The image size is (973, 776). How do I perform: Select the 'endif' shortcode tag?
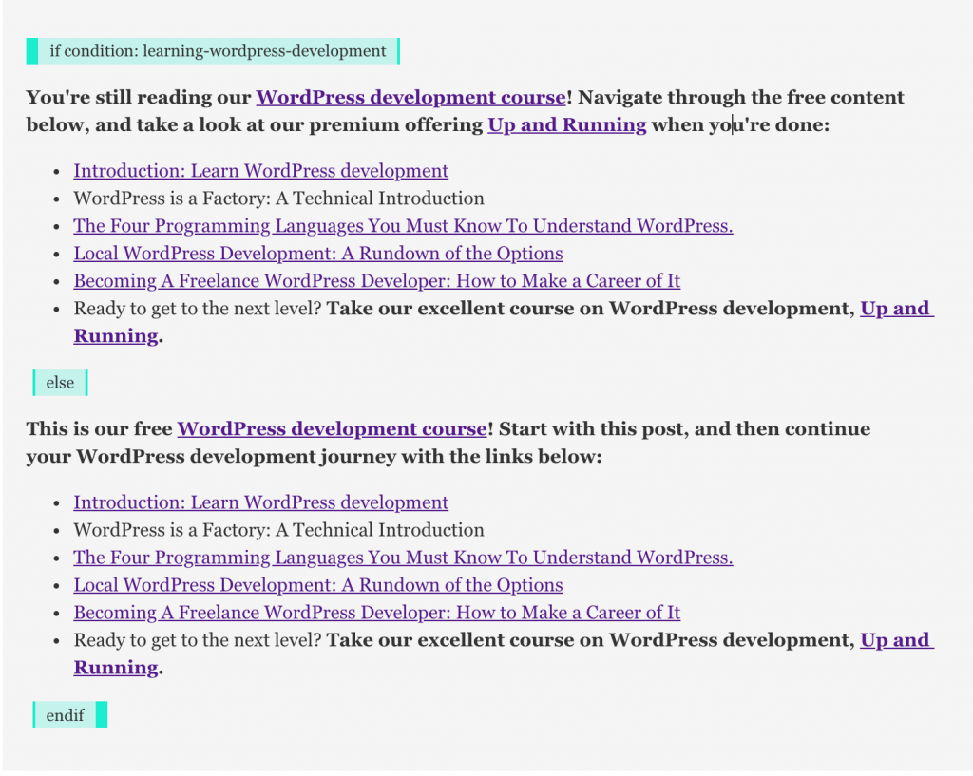tap(69, 714)
